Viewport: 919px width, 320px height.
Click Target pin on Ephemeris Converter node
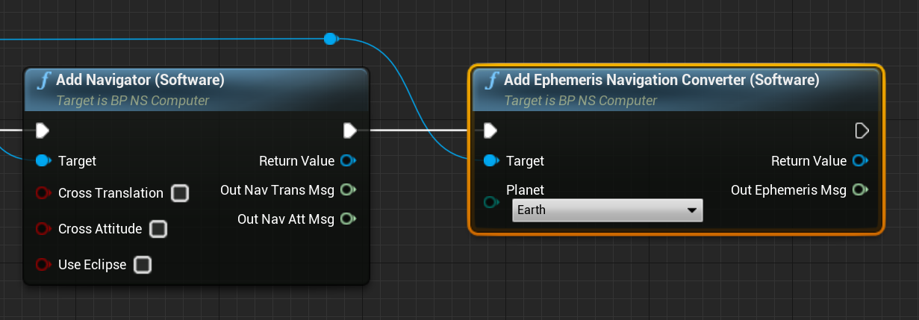pyautogui.click(x=490, y=161)
